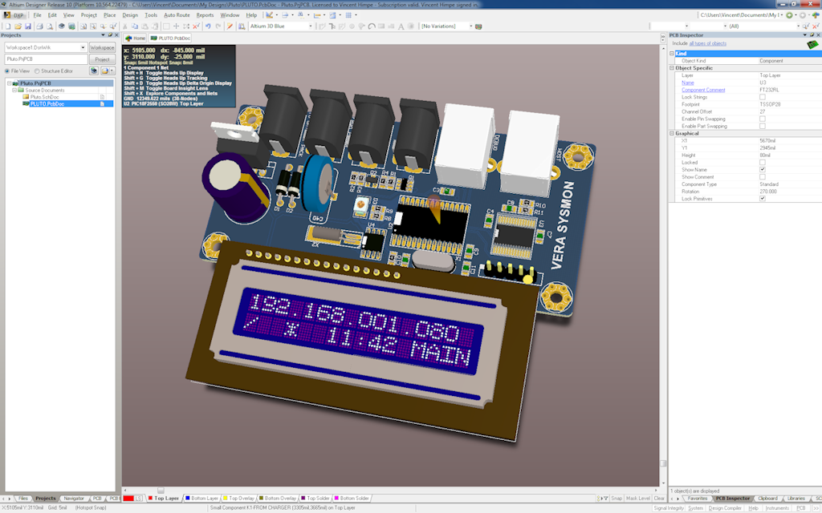This screenshot has height=513, width=822.
Task: Open the Auto Route menu
Action: (177, 15)
